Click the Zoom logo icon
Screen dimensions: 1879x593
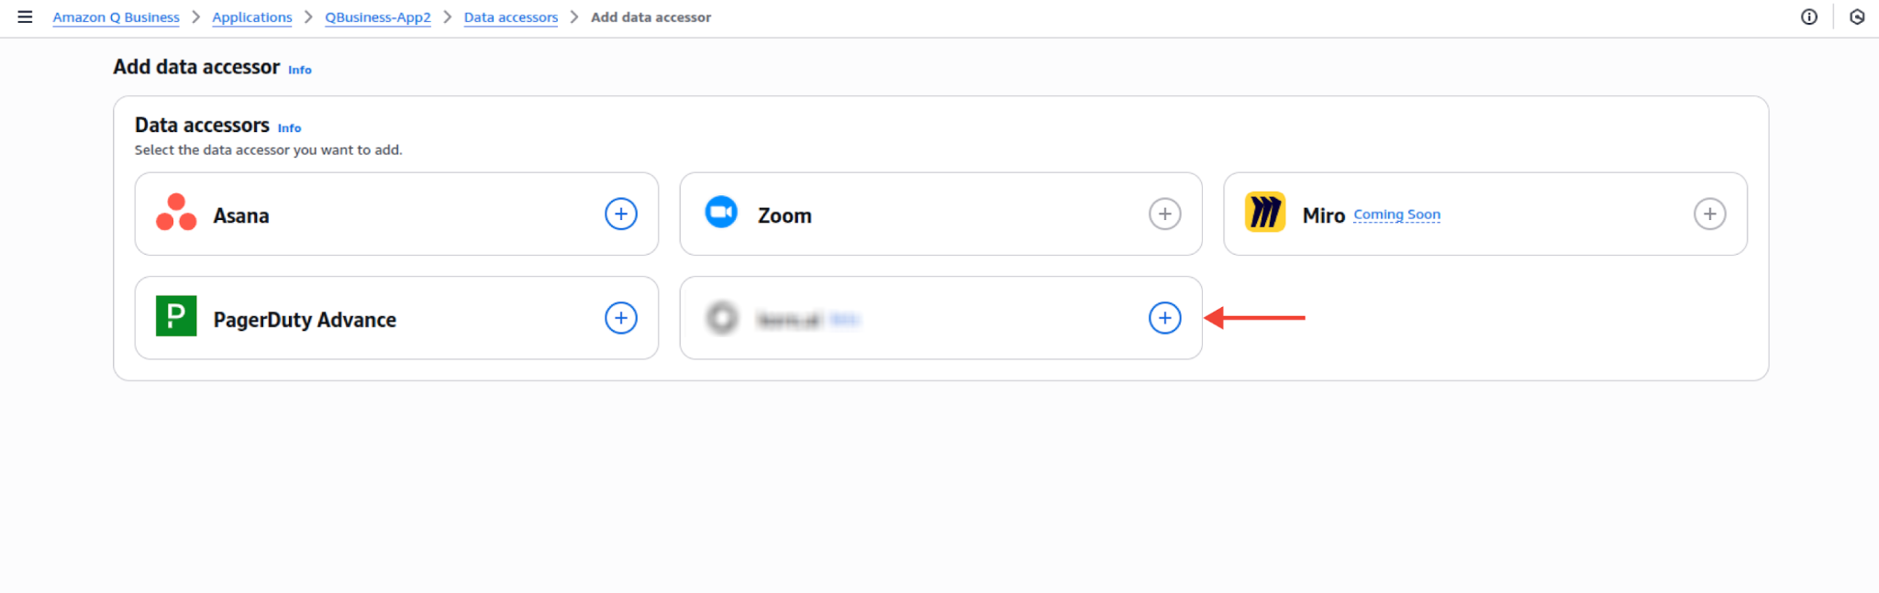(x=721, y=212)
